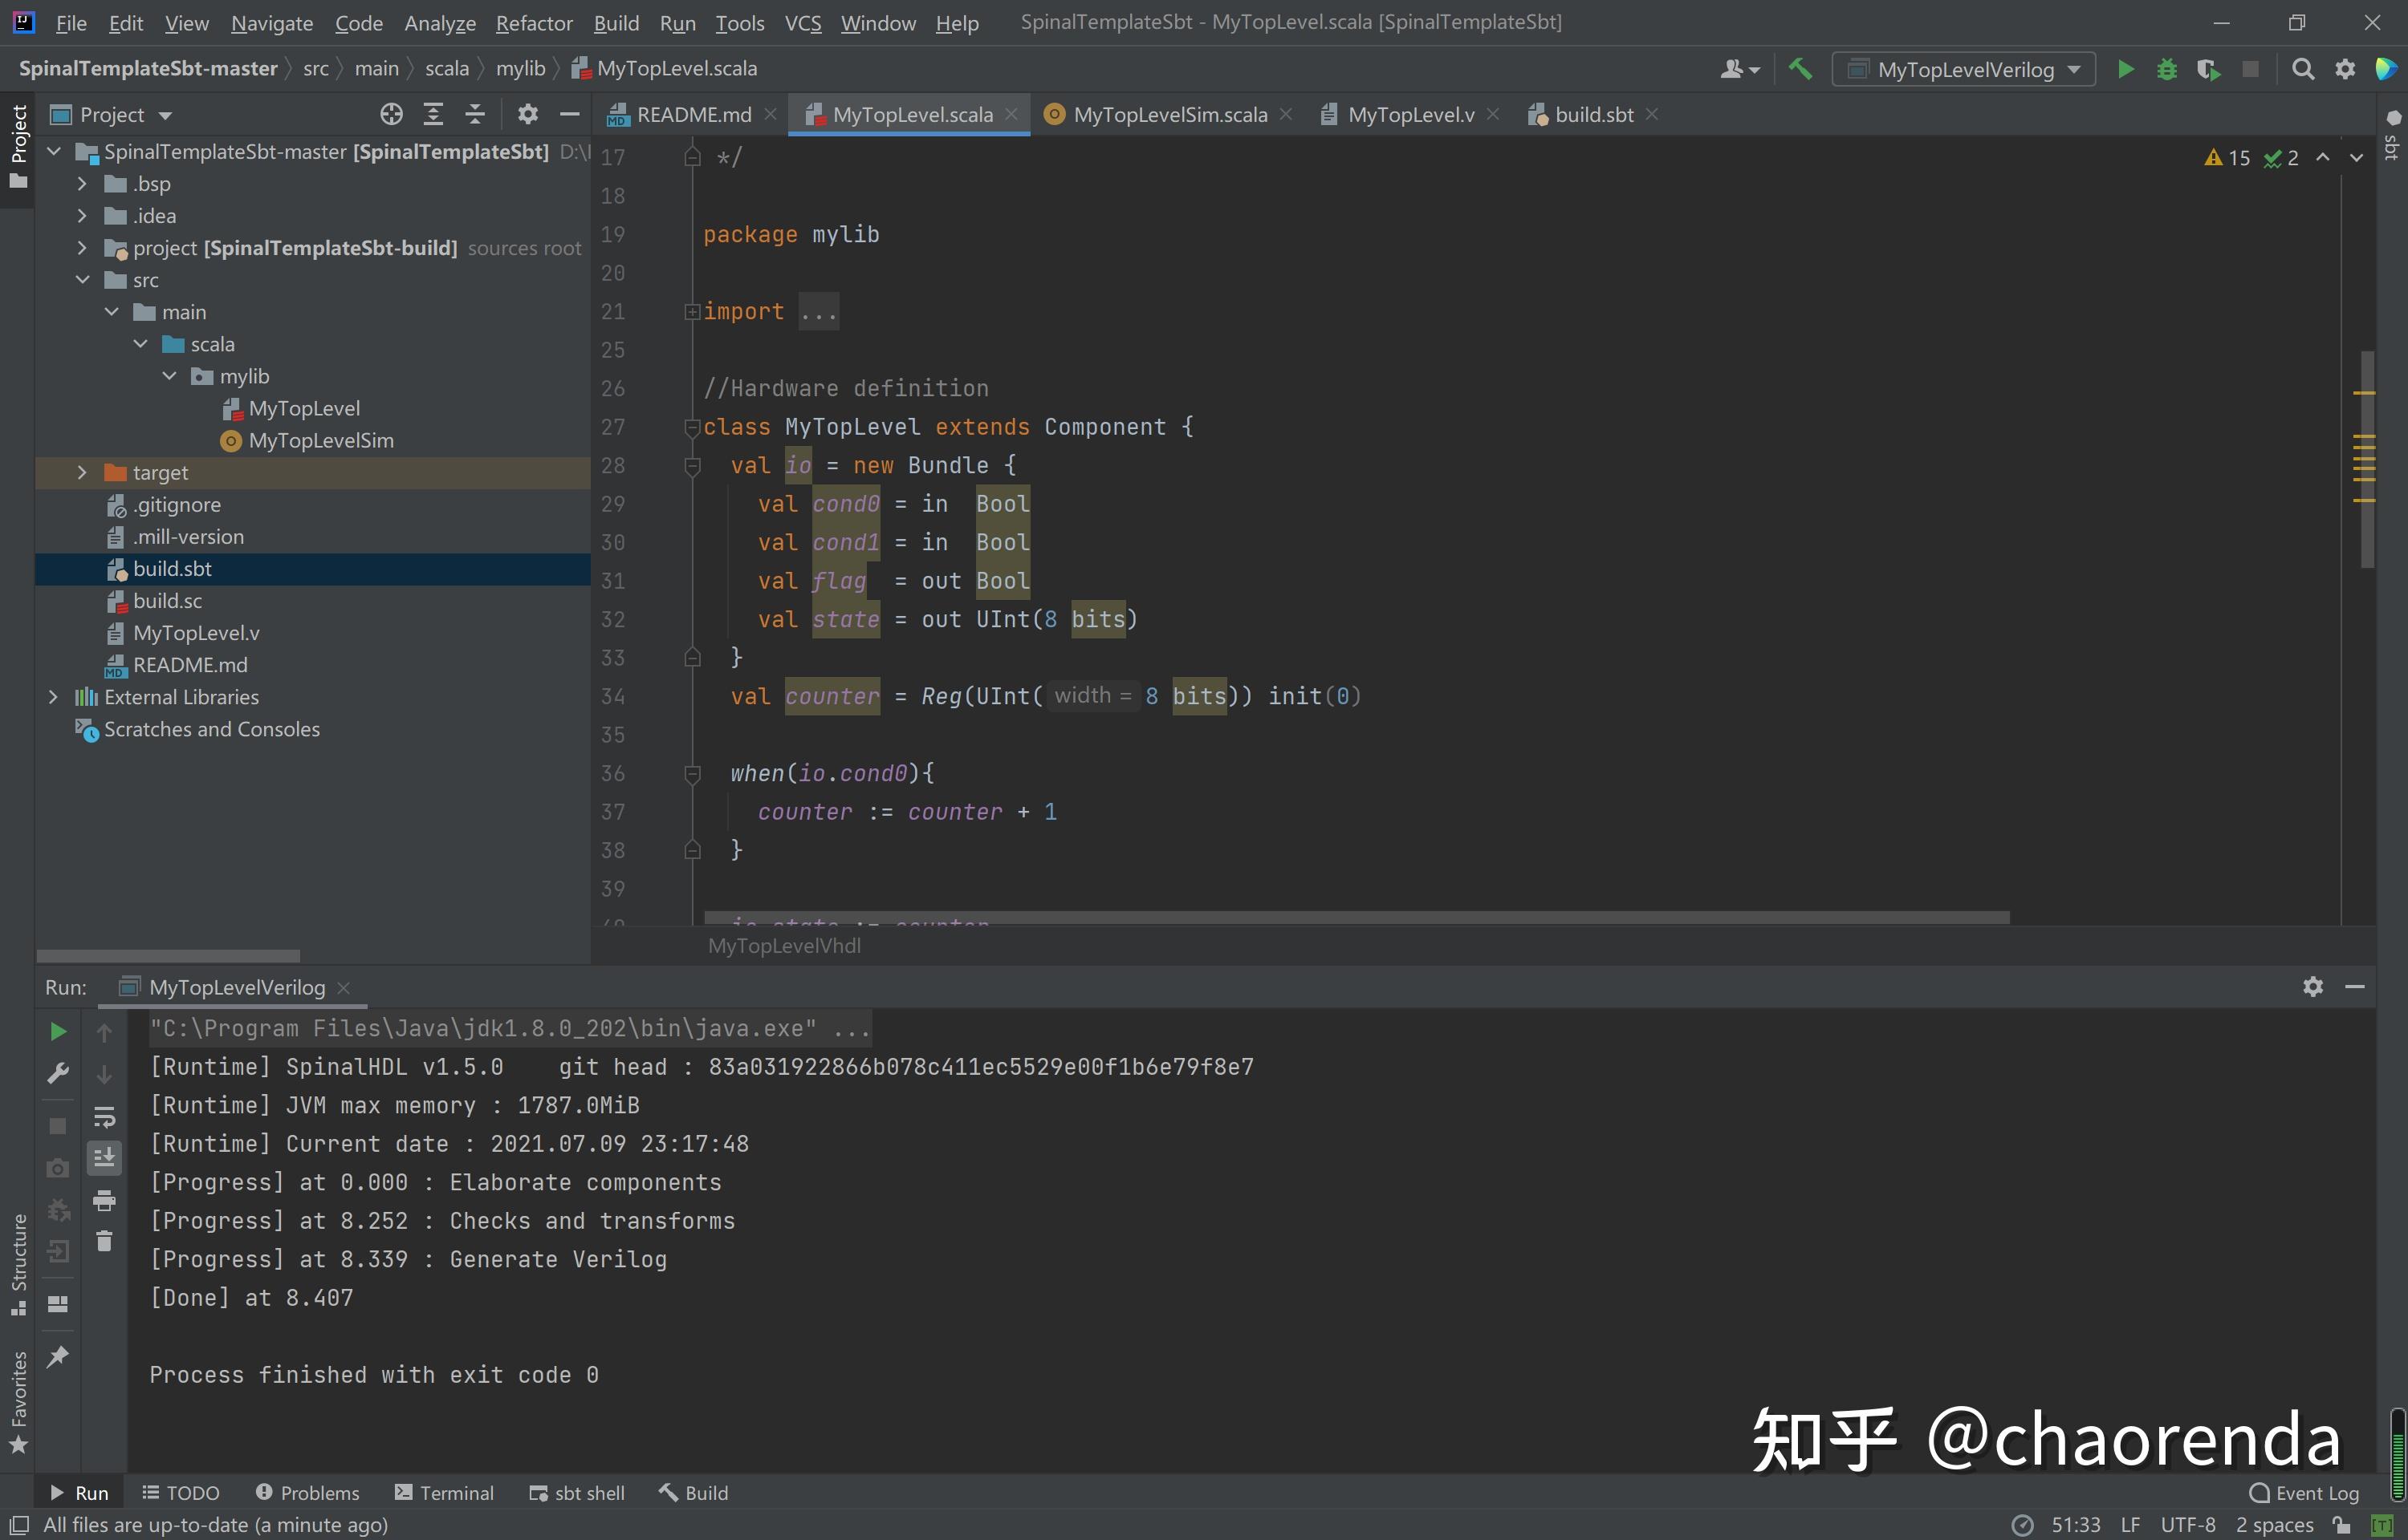Viewport: 2408px width, 1540px height.
Task: Open the Terminal tool window
Action: click(444, 1492)
